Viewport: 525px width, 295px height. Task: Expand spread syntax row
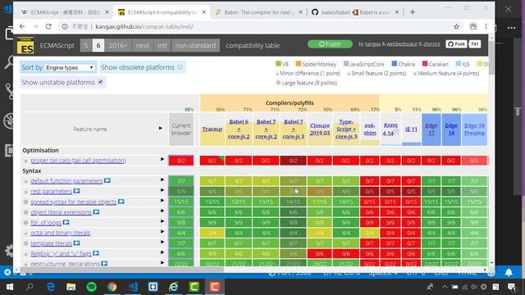tap(162, 200)
